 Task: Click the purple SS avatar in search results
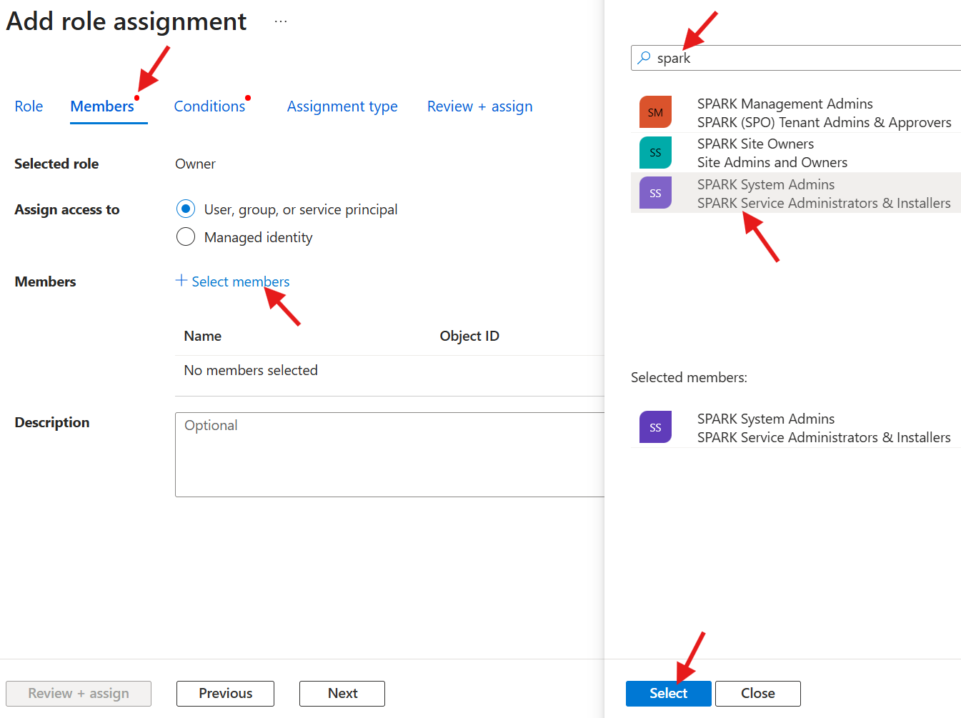tap(655, 193)
